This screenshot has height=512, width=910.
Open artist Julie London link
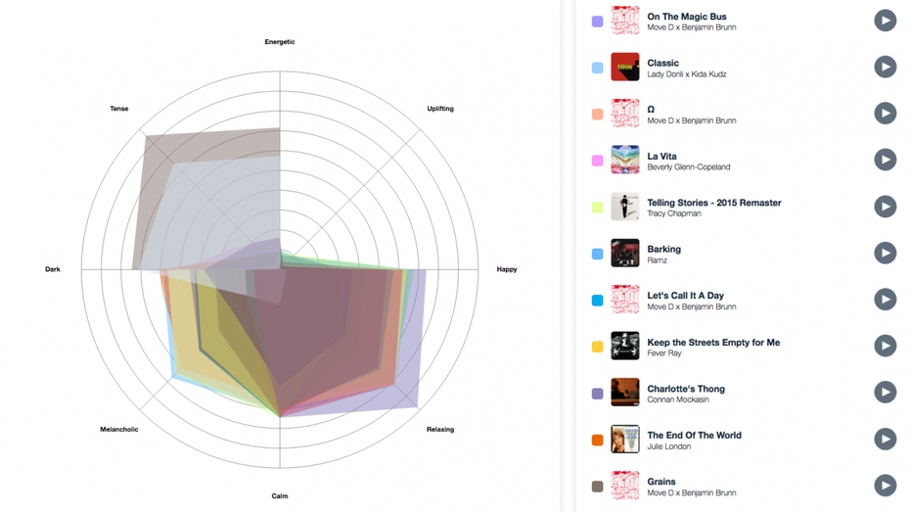pyautogui.click(x=668, y=446)
